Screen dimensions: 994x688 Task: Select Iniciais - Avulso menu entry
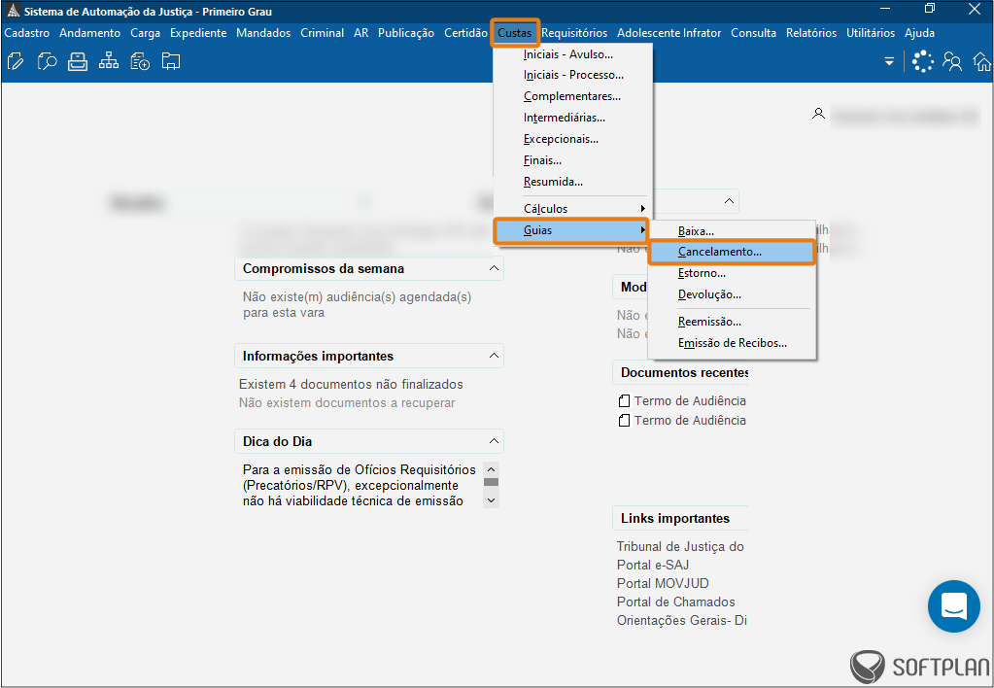click(x=573, y=54)
